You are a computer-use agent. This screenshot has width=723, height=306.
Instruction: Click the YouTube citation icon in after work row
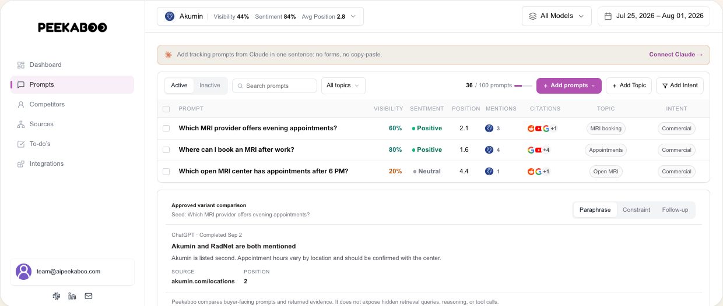(x=538, y=150)
